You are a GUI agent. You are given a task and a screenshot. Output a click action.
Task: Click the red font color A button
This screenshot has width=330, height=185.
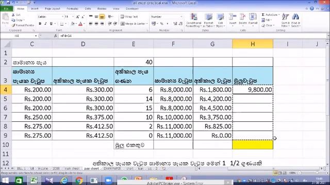click(80, 24)
